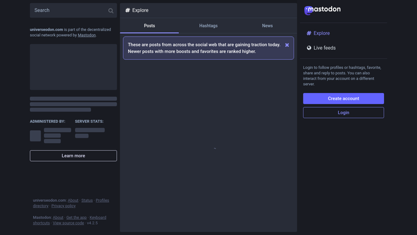Open the View source code link
The height and width of the screenshot is (235, 417).
click(68, 223)
